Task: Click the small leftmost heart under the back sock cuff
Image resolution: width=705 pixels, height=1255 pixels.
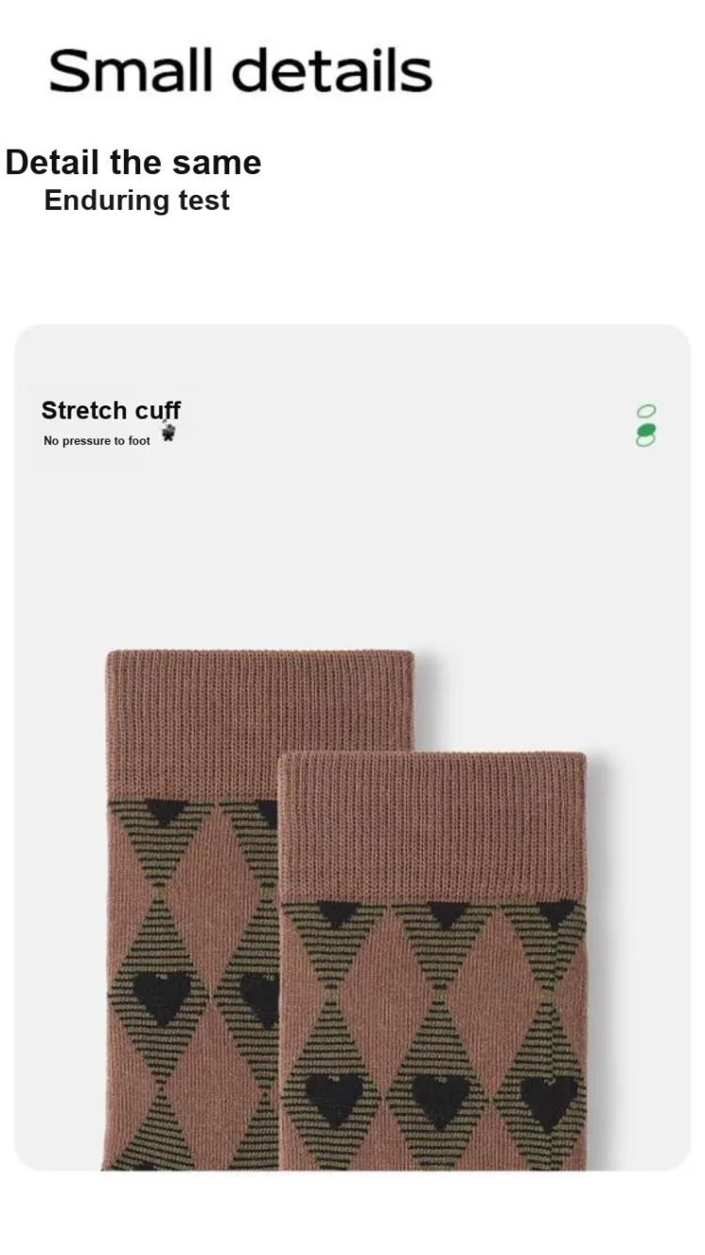Action: (x=165, y=810)
